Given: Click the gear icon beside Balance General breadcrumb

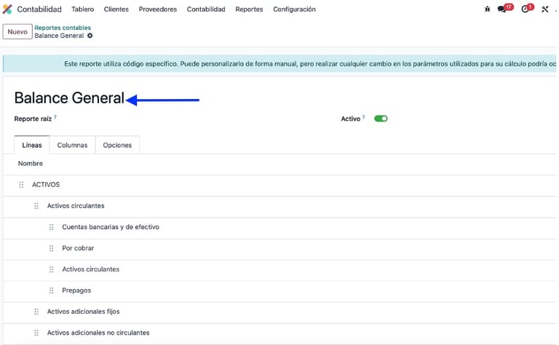Looking at the screenshot, I should (x=90, y=36).
